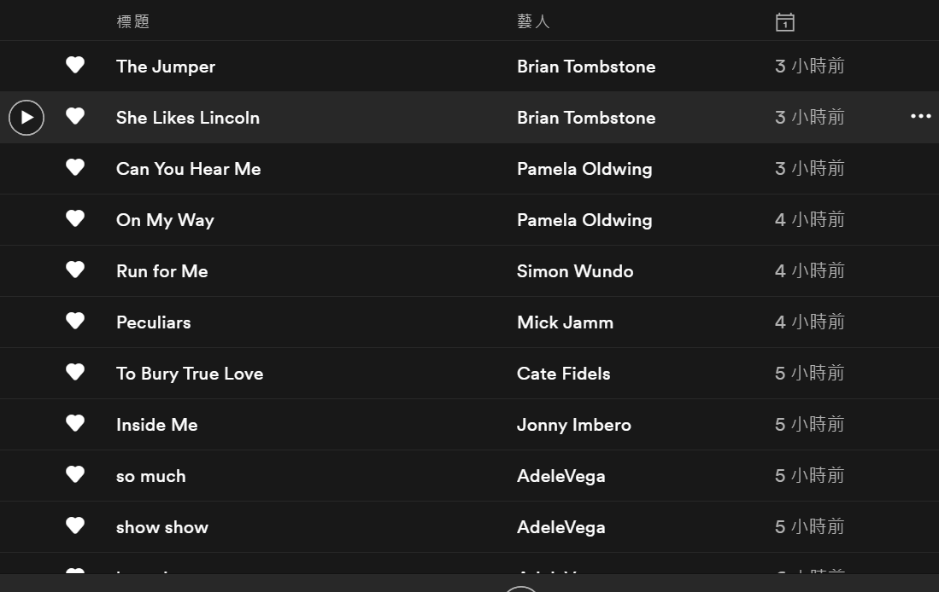This screenshot has width=939, height=592.
Task: Click heart icon beside Run for Me
Action: point(75,270)
